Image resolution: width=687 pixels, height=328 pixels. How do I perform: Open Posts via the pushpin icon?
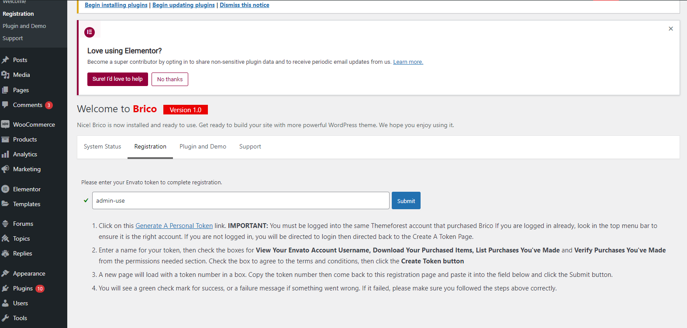6,60
